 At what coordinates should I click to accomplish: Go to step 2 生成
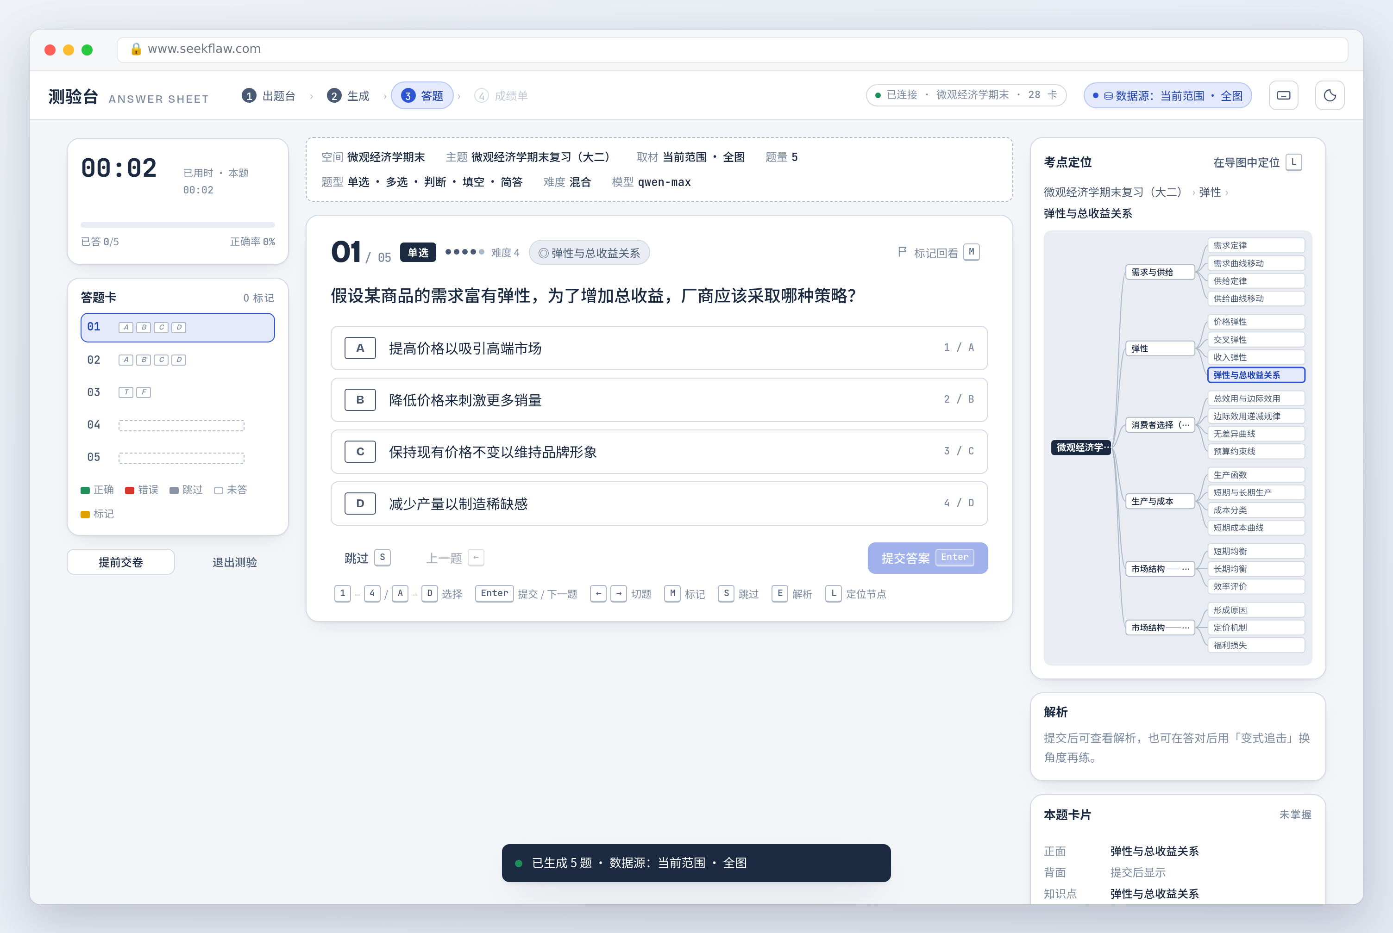point(348,96)
